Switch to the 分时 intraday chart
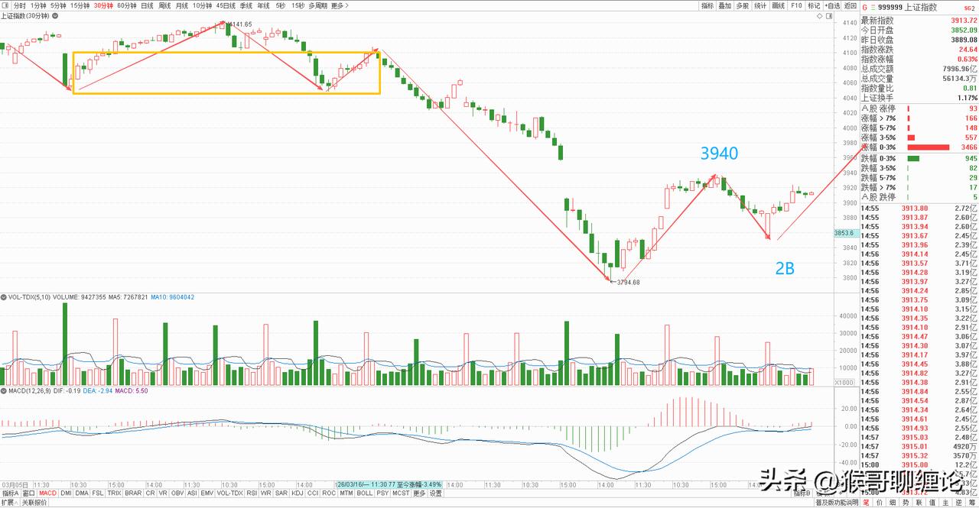This screenshot has width=979, height=508. 19,5
